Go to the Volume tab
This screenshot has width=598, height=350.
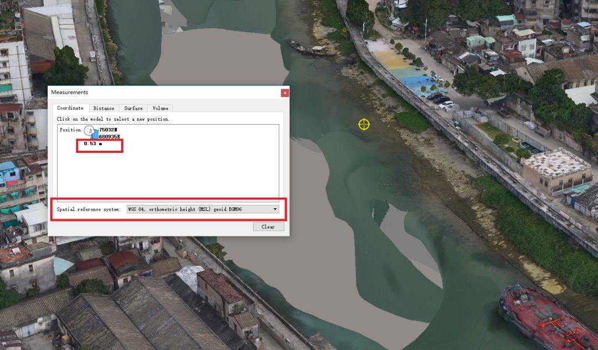coord(160,108)
